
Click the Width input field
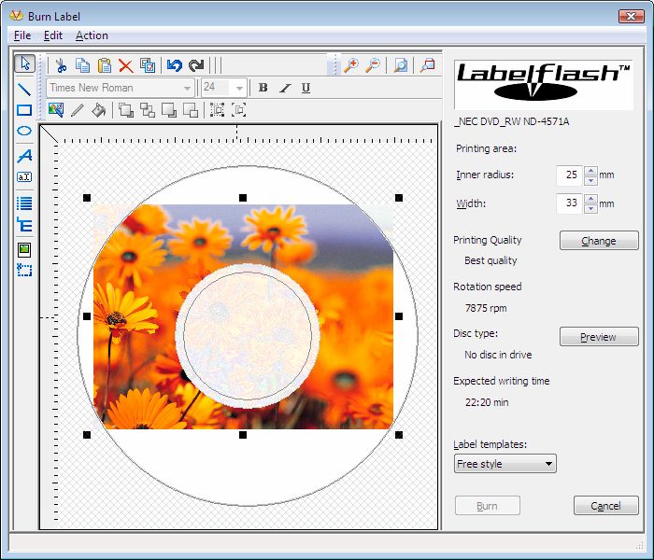pyautogui.click(x=569, y=203)
